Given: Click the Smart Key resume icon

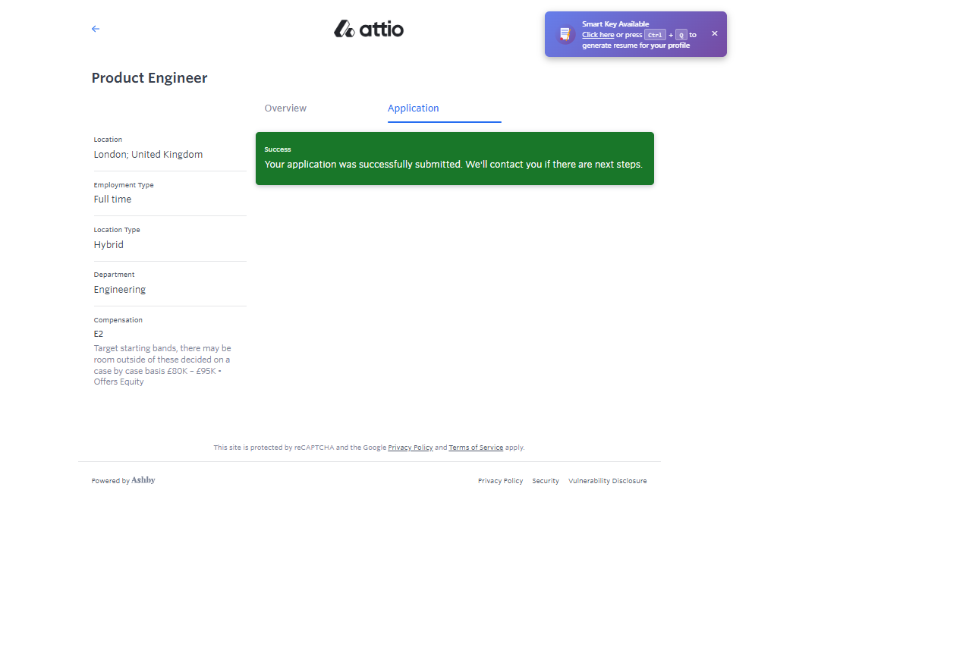Looking at the screenshot, I should tap(565, 34).
